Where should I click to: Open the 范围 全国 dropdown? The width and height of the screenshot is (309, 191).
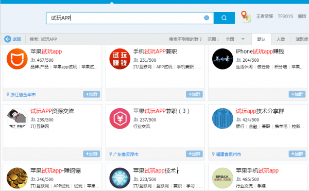pyautogui.click(x=235, y=39)
